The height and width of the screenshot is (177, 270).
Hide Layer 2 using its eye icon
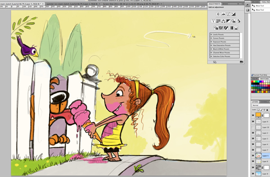[x=253, y=133]
